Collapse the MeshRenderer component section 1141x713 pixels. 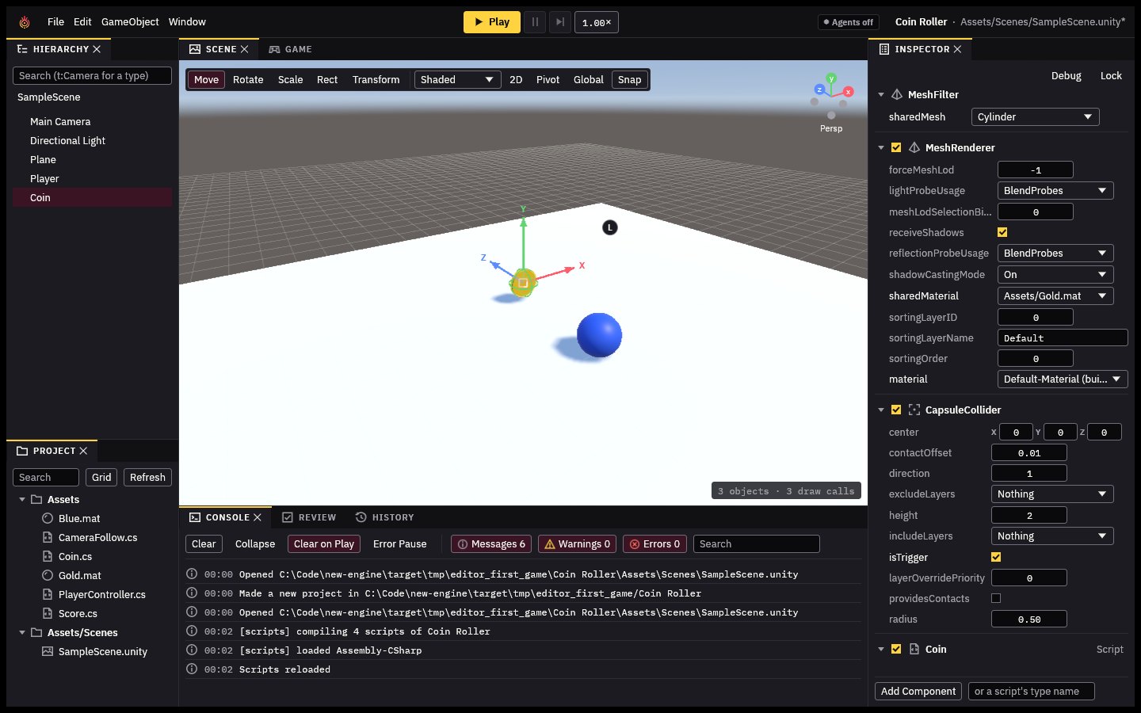tap(881, 147)
